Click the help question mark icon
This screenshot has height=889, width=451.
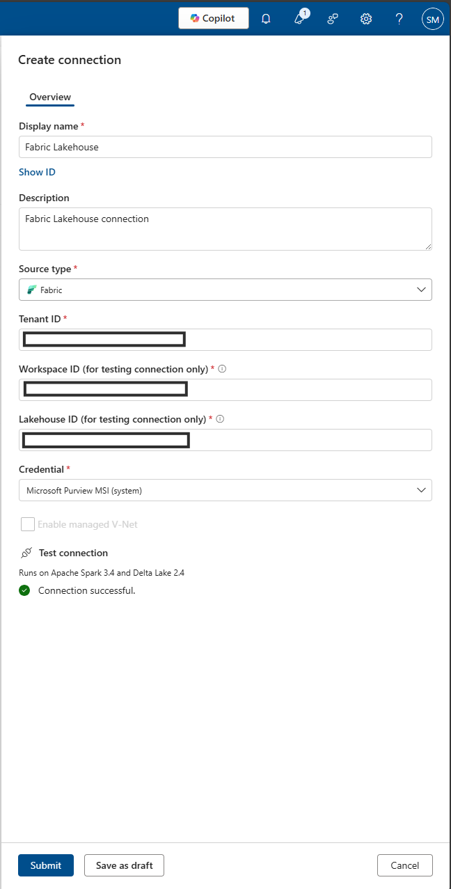(x=399, y=19)
